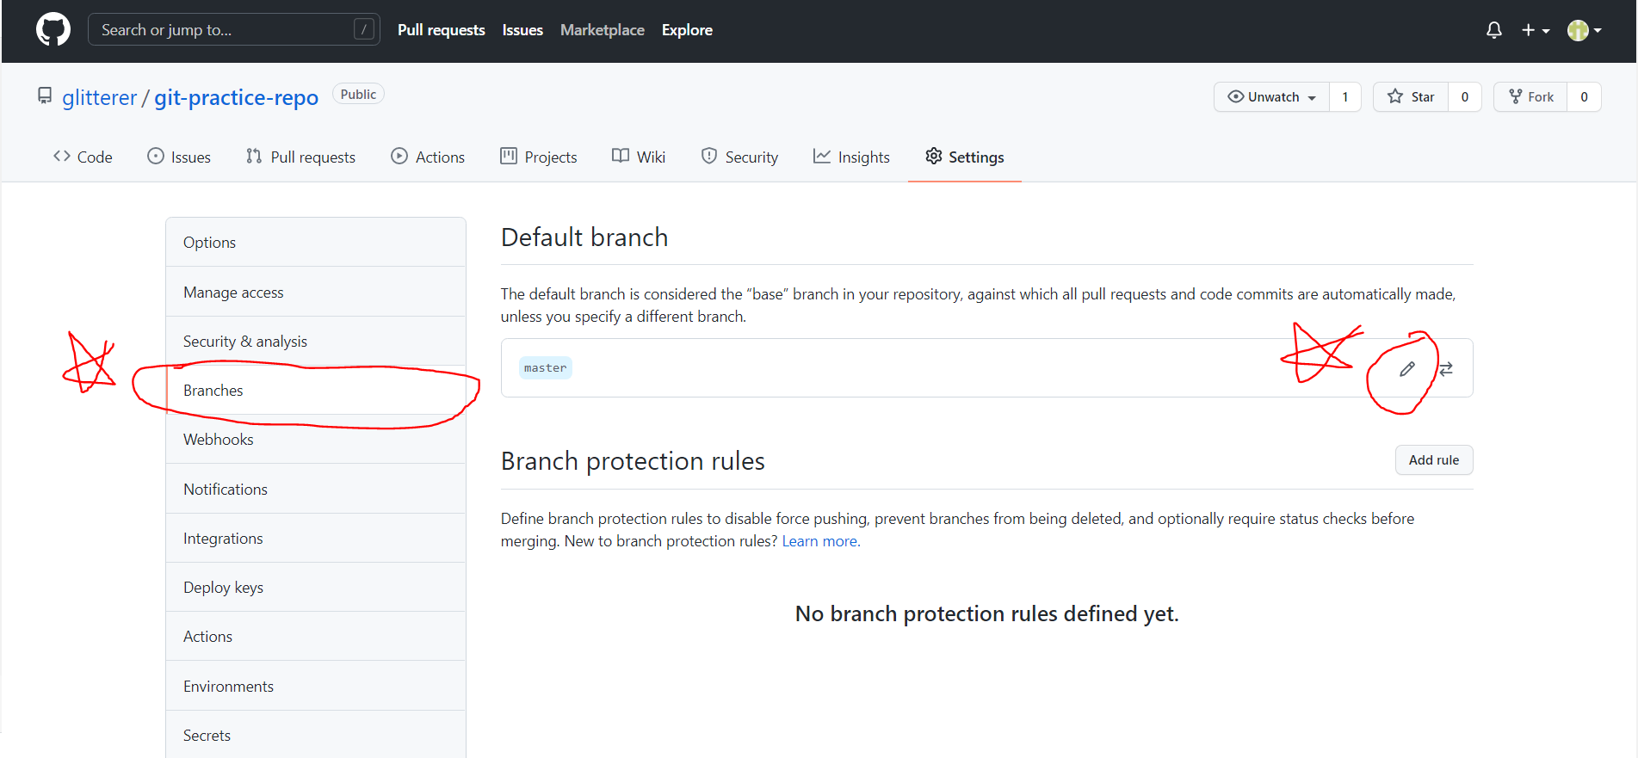Open Environments settings

(316, 687)
